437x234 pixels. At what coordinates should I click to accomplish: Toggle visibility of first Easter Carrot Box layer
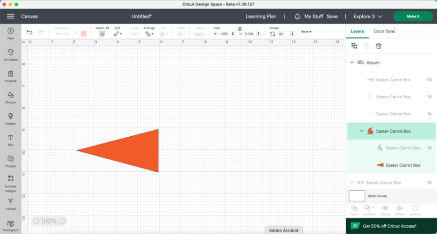tap(429, 79)
